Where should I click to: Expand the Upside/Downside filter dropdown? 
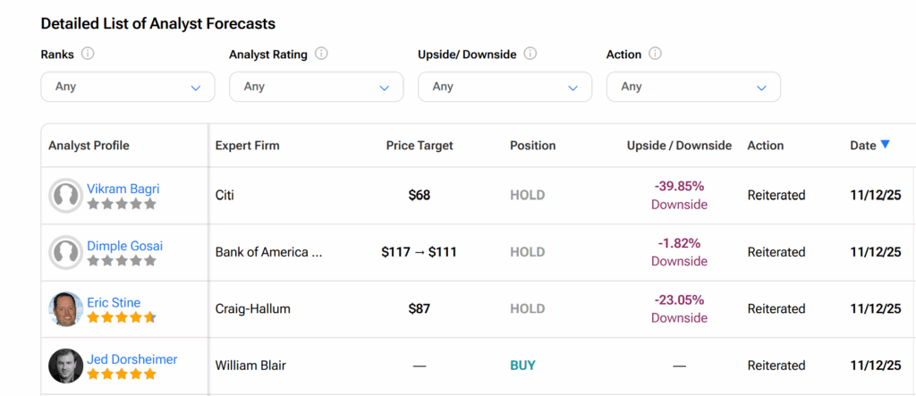tap(505, 87)
